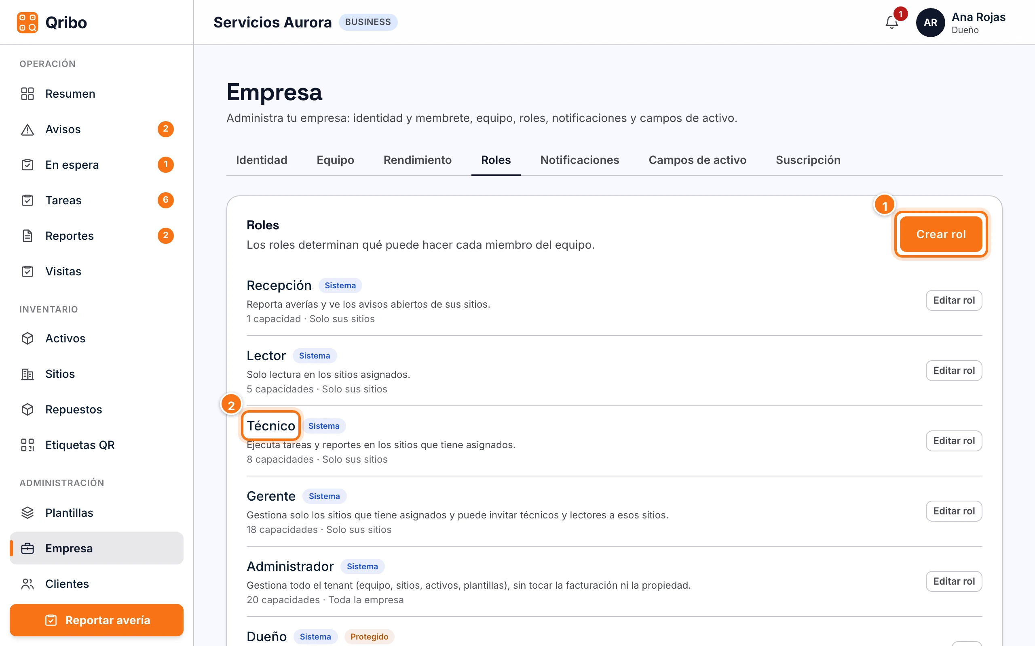Edit the Gerente role
This screenshot has height=646, width=1035.
(954, 511)
